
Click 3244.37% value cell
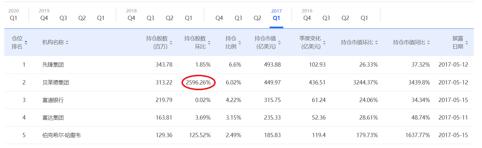point(365,83)
